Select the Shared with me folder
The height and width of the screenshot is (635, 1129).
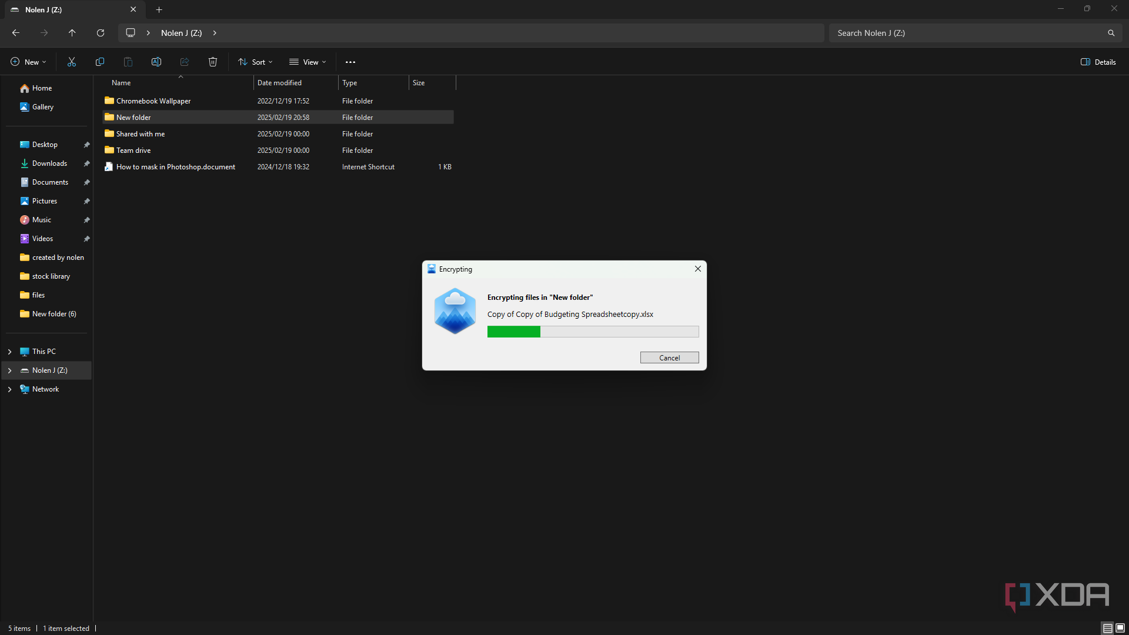pos(278,134)
